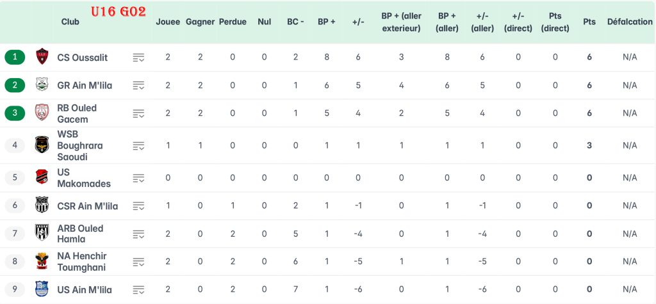Open the ARB Ouled Hamla club link
The image size is (656, 304).
(x=80, y=234)
